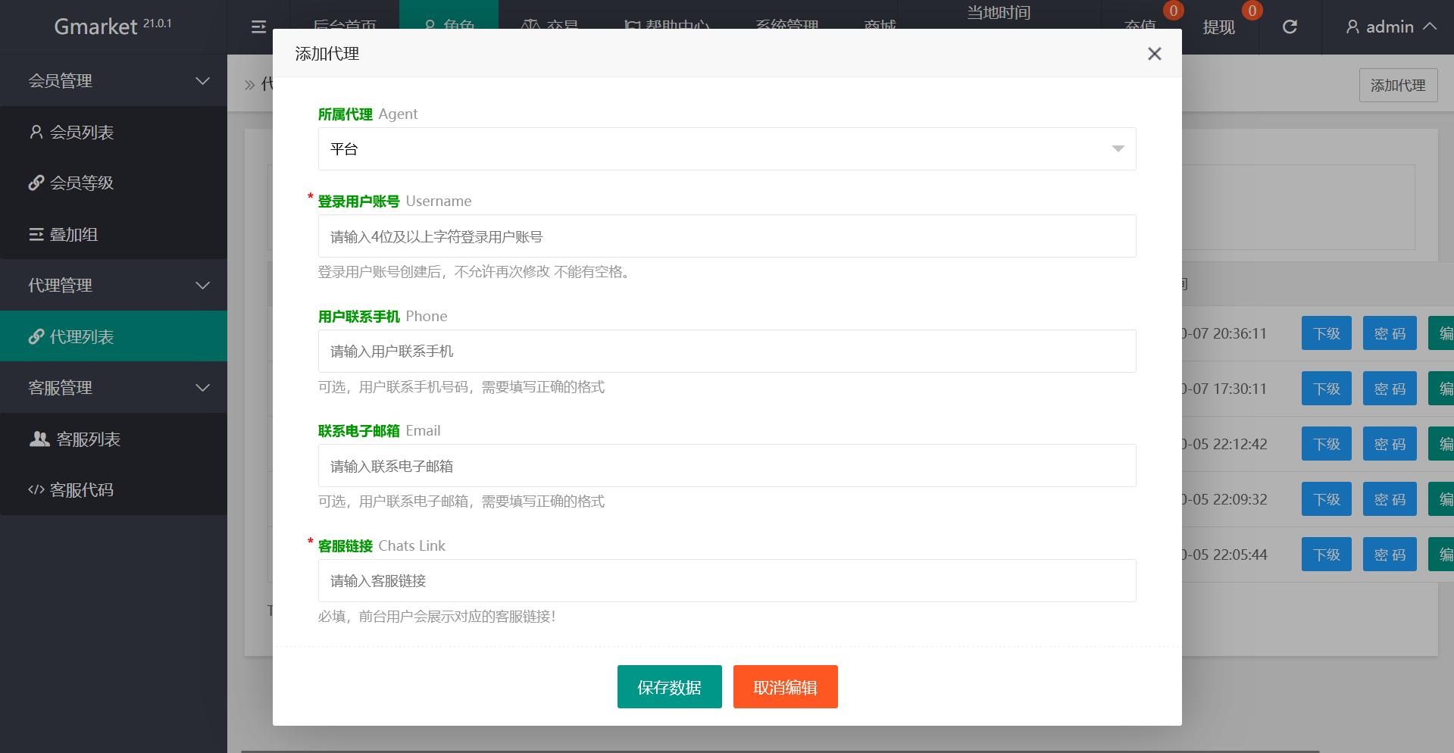The image size is (1454, 753).
Task: Focus the 登录用户账号 Username field
Action: click(x=726, y=236)
